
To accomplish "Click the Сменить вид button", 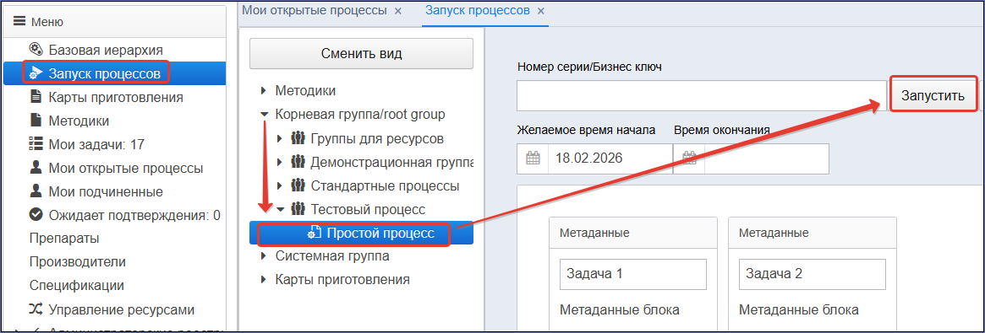I will tap(361, 53).
